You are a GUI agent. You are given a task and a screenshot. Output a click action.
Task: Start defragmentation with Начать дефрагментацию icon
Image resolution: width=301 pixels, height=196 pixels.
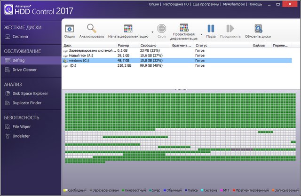click(x=128, y=29)
